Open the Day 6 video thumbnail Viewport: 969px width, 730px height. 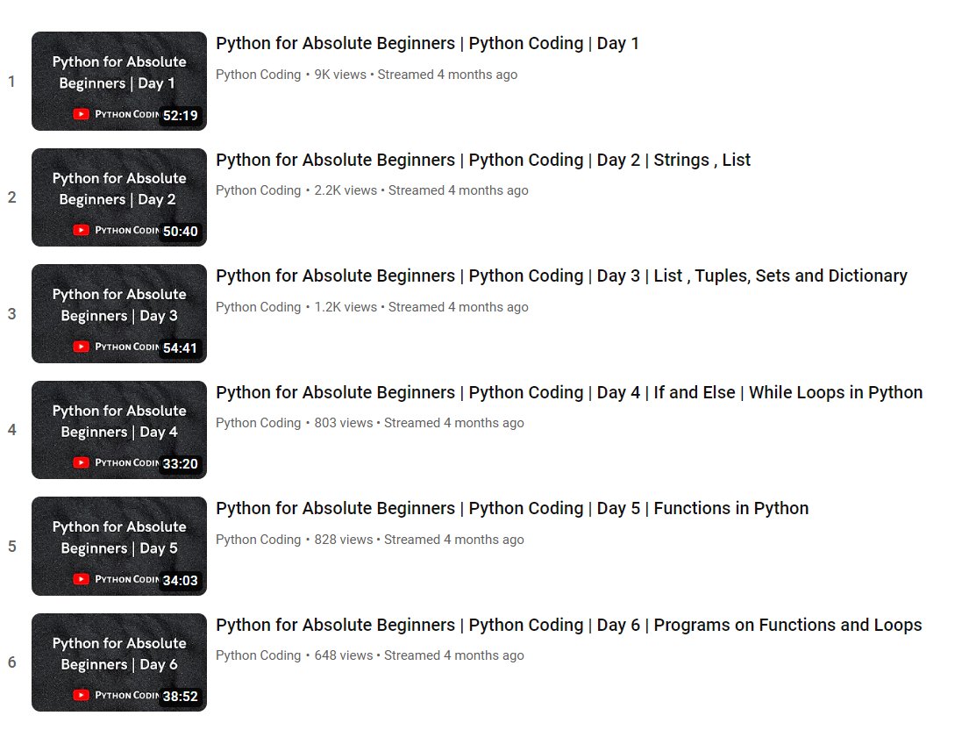point(119,662)
